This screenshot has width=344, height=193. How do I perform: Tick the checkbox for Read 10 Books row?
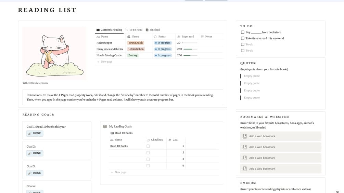click(148, 146)
